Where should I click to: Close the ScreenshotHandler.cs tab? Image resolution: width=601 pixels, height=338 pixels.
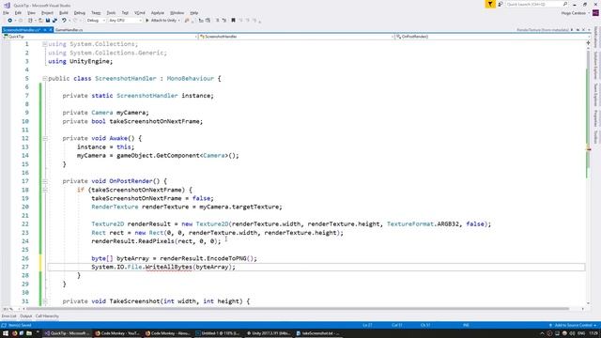[51, 29]
